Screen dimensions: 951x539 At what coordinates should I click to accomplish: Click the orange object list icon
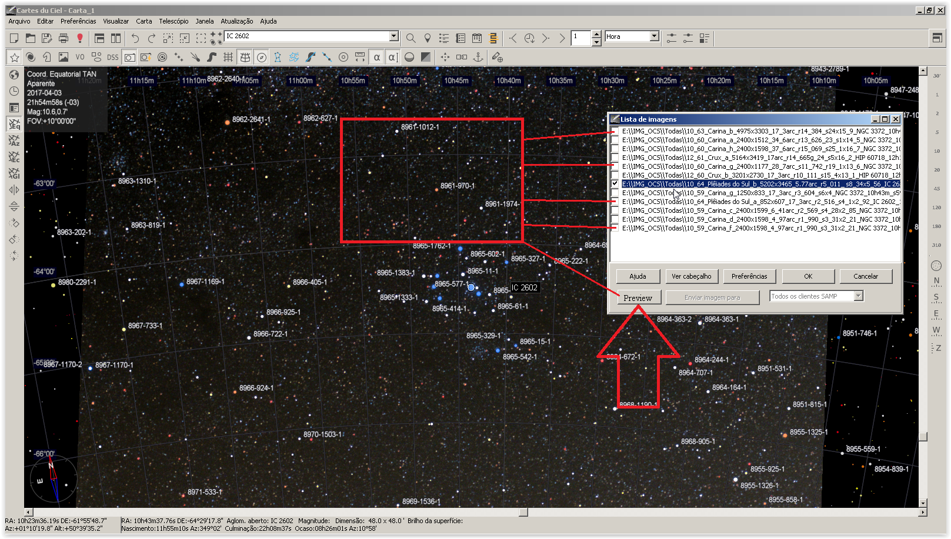[x=493, y=38]
